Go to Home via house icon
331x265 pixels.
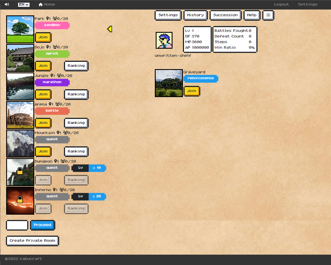click(41, 4)
